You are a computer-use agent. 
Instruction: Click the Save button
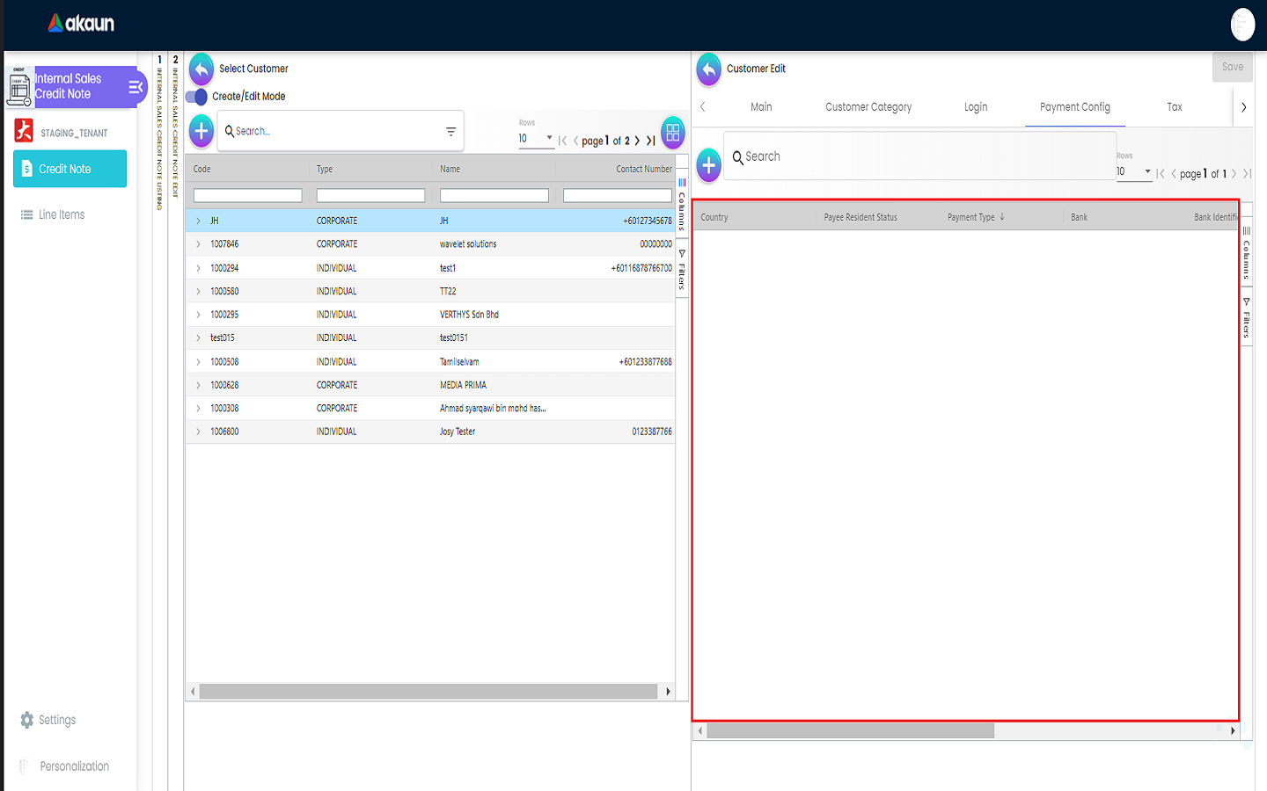point(1232,67)
